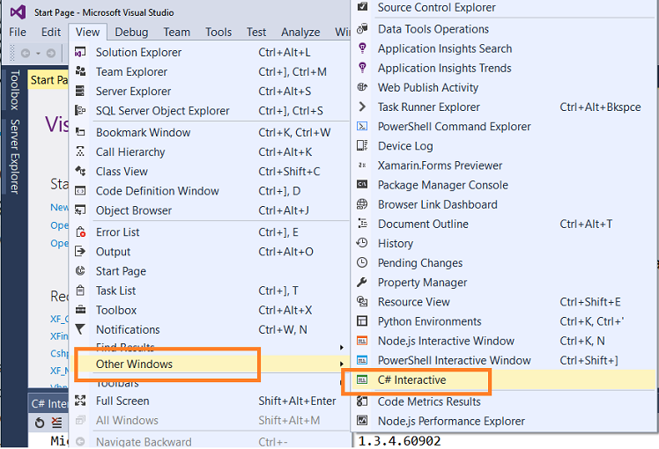The width and height of the screenshot is (659, 449).
Task: Click the Bookmark Window icon
Action: [80, 132]
